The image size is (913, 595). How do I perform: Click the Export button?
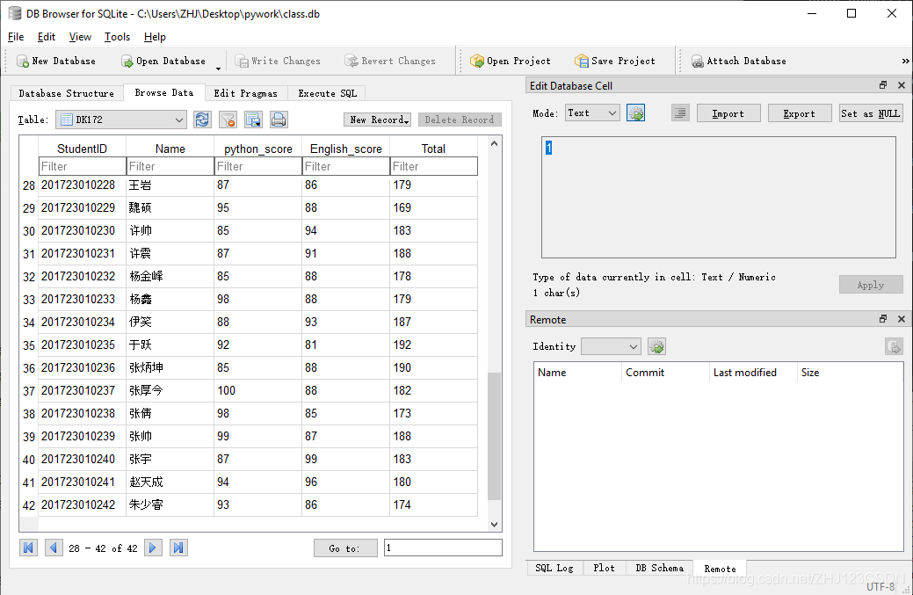[800, 113]
